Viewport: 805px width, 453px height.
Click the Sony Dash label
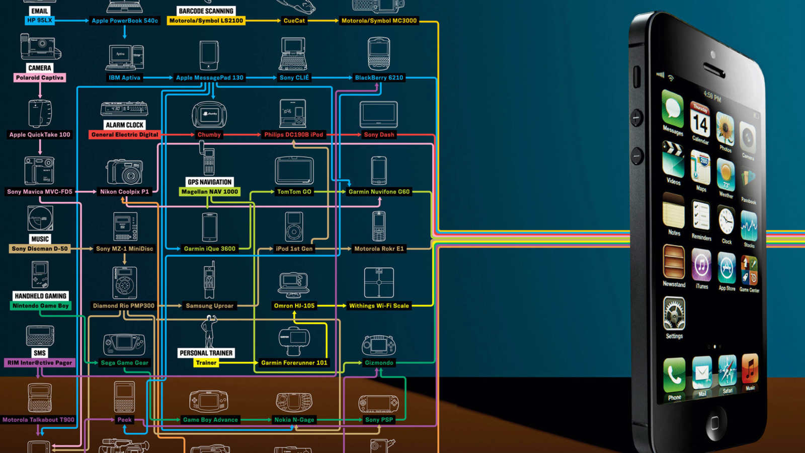click(x=379, y=134)
